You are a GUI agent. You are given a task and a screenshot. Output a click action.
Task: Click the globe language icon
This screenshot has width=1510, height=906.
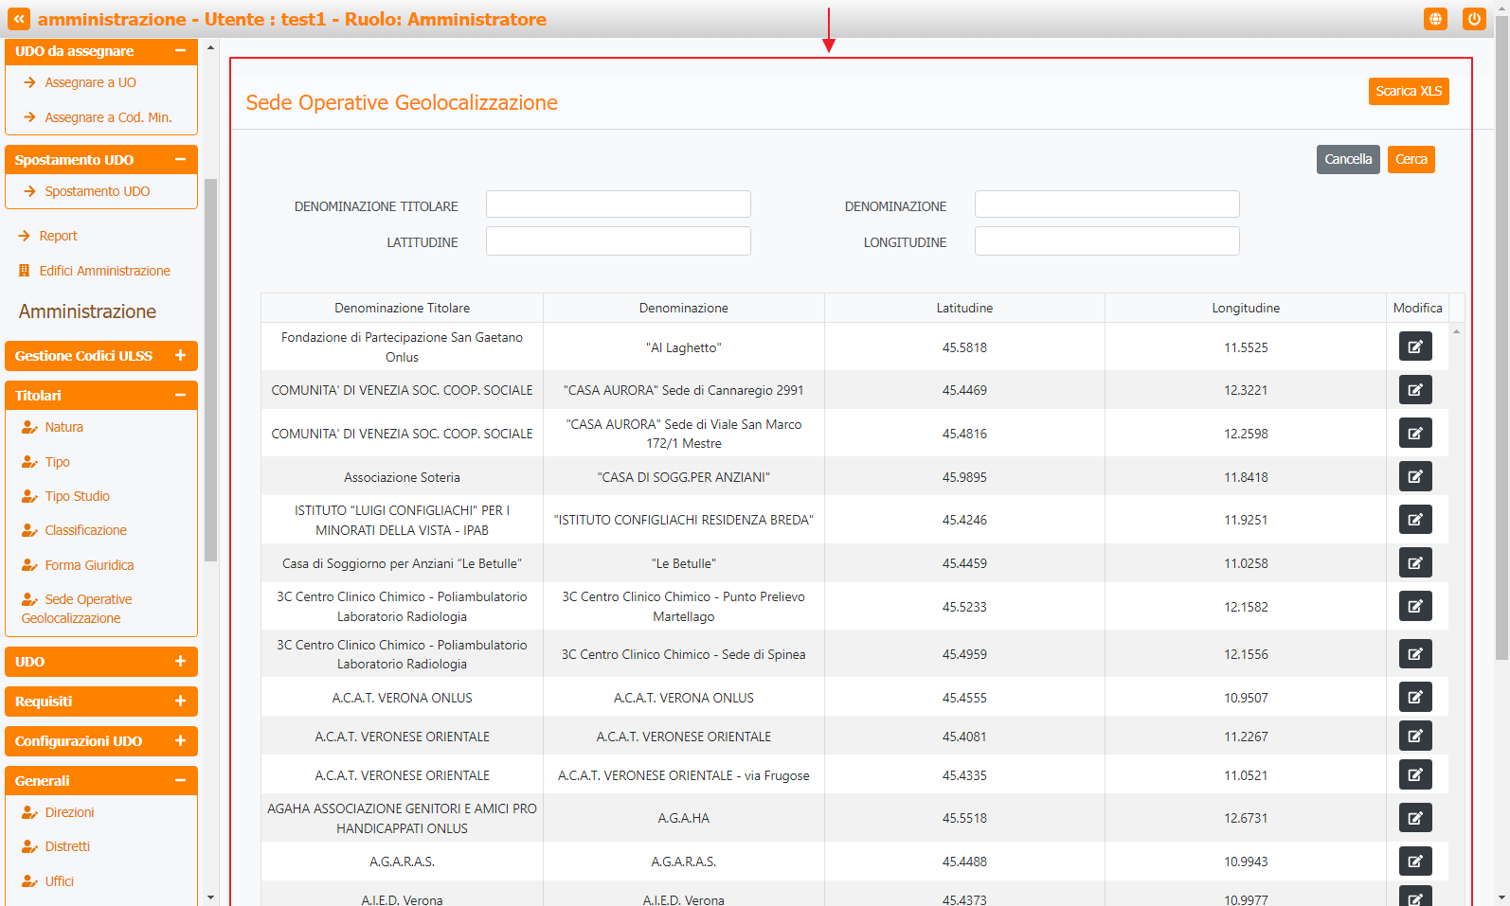coord(1435,19)
